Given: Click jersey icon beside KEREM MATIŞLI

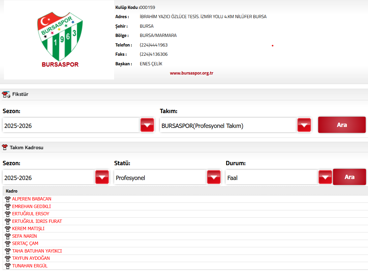Looking at the screenshot, I should pos(8,229).
